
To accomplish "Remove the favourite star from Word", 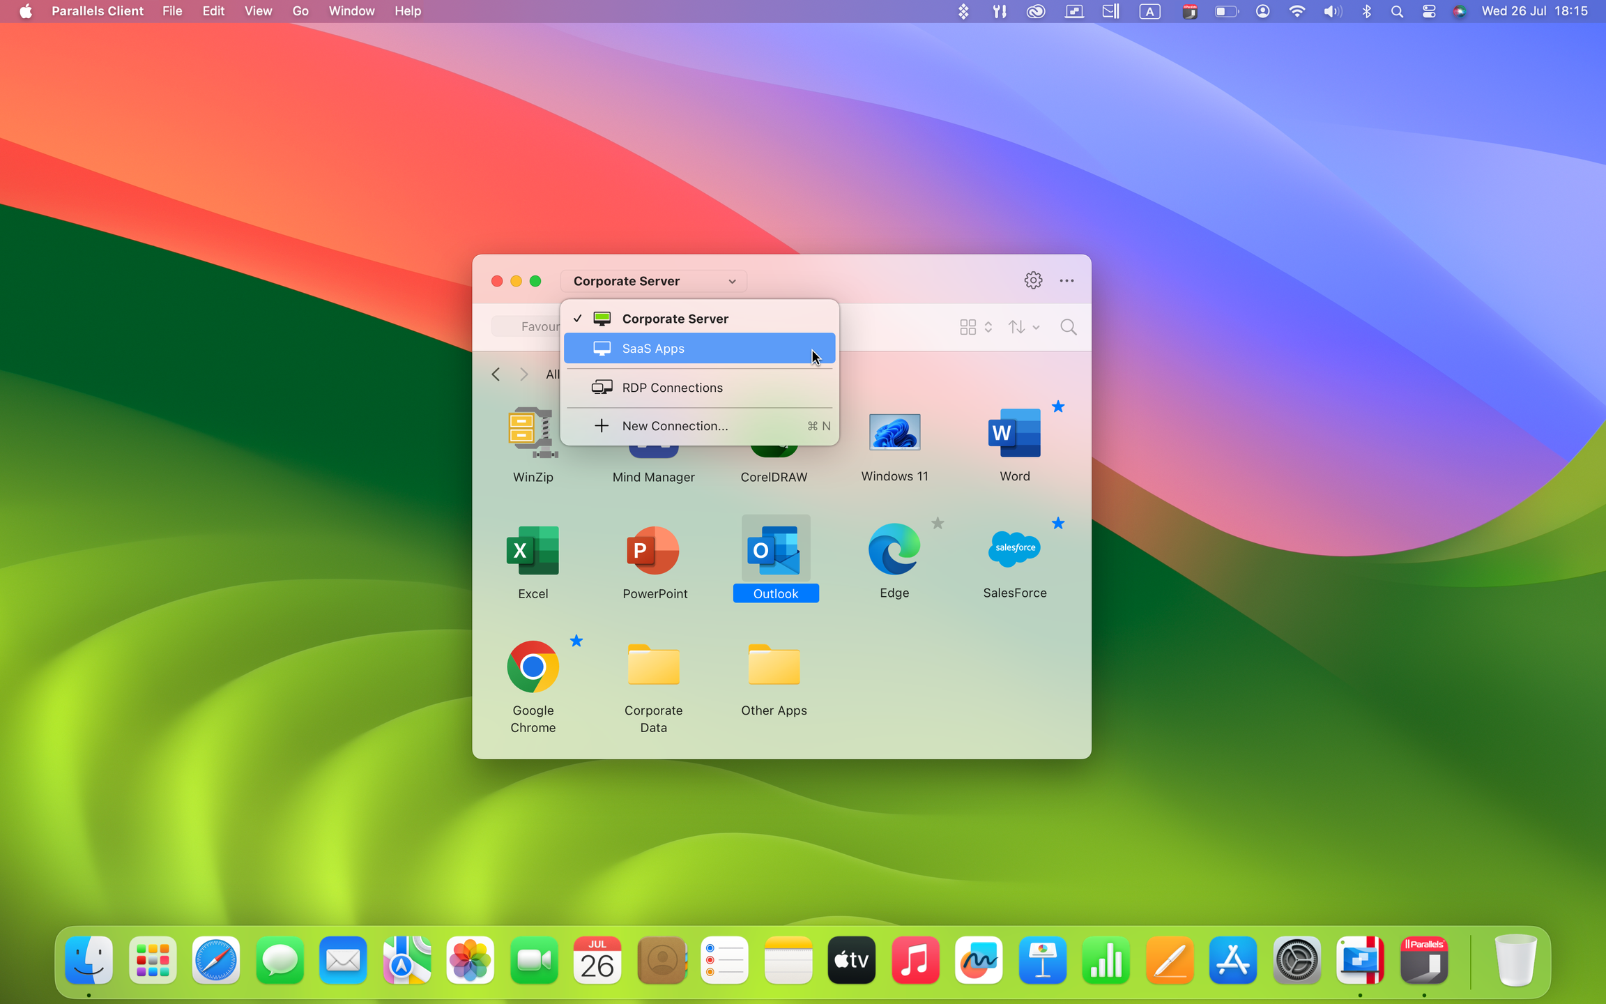I will pos(1058,406).
